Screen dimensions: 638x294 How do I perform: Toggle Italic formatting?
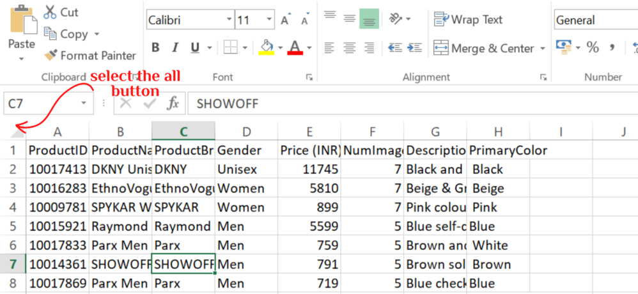click(175, 48)
